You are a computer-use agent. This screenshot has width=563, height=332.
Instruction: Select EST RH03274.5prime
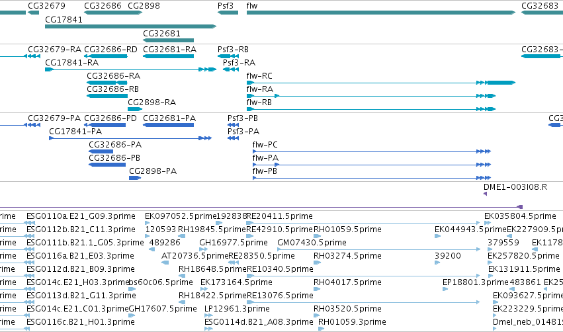347,256
